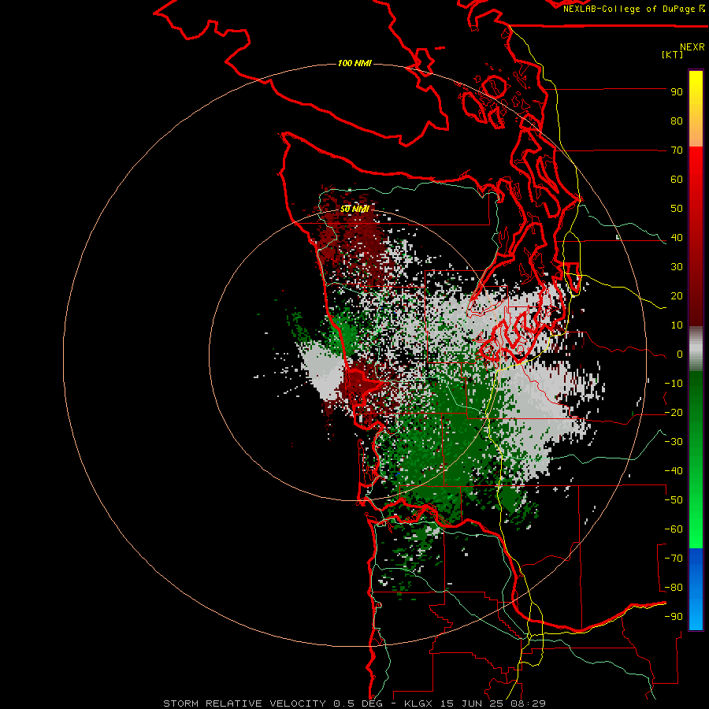Click the [KT] units label
The image size is (709, 709).
[673, 54]
